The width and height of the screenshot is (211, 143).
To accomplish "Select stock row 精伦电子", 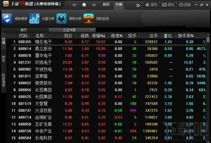I will [x=109, y=42].
